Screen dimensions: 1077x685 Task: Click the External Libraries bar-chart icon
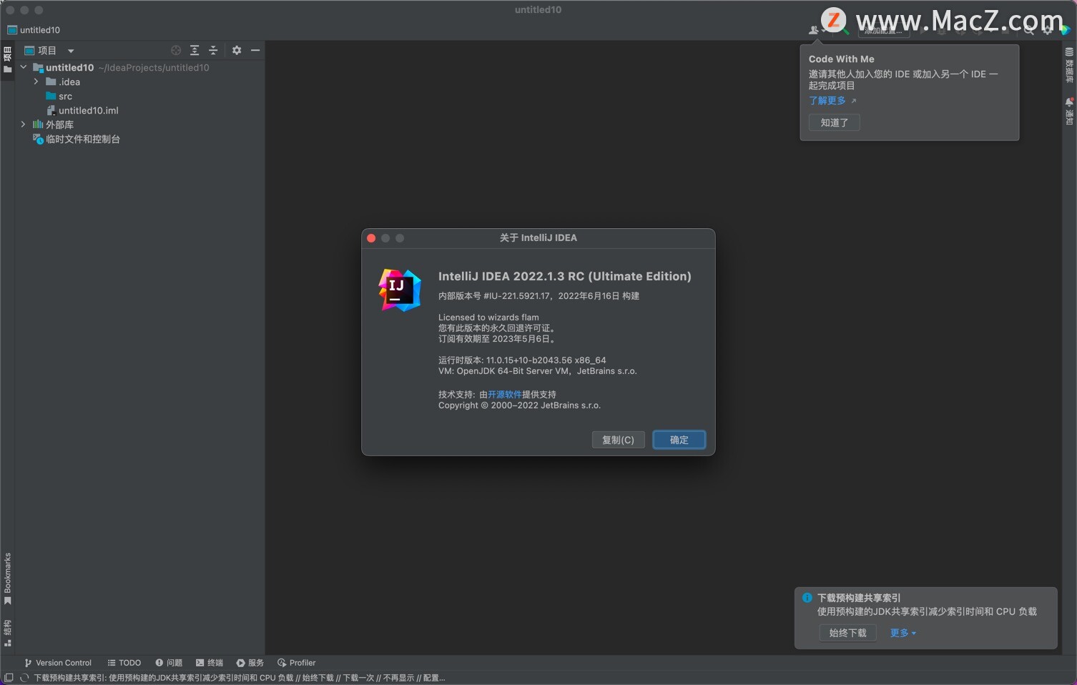pyautogui.click(x=38, y=124)
